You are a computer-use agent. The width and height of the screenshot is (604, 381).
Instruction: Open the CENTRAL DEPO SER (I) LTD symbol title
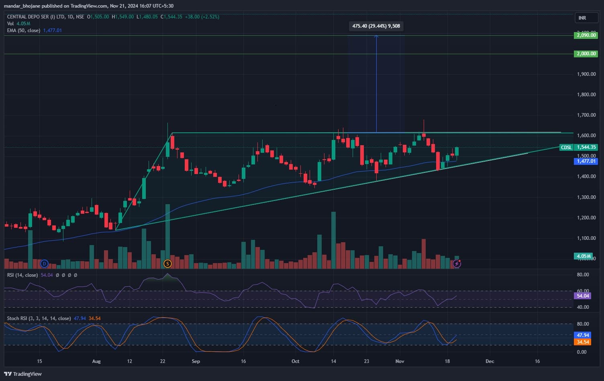pyautogui.click(x=36, y=17)
